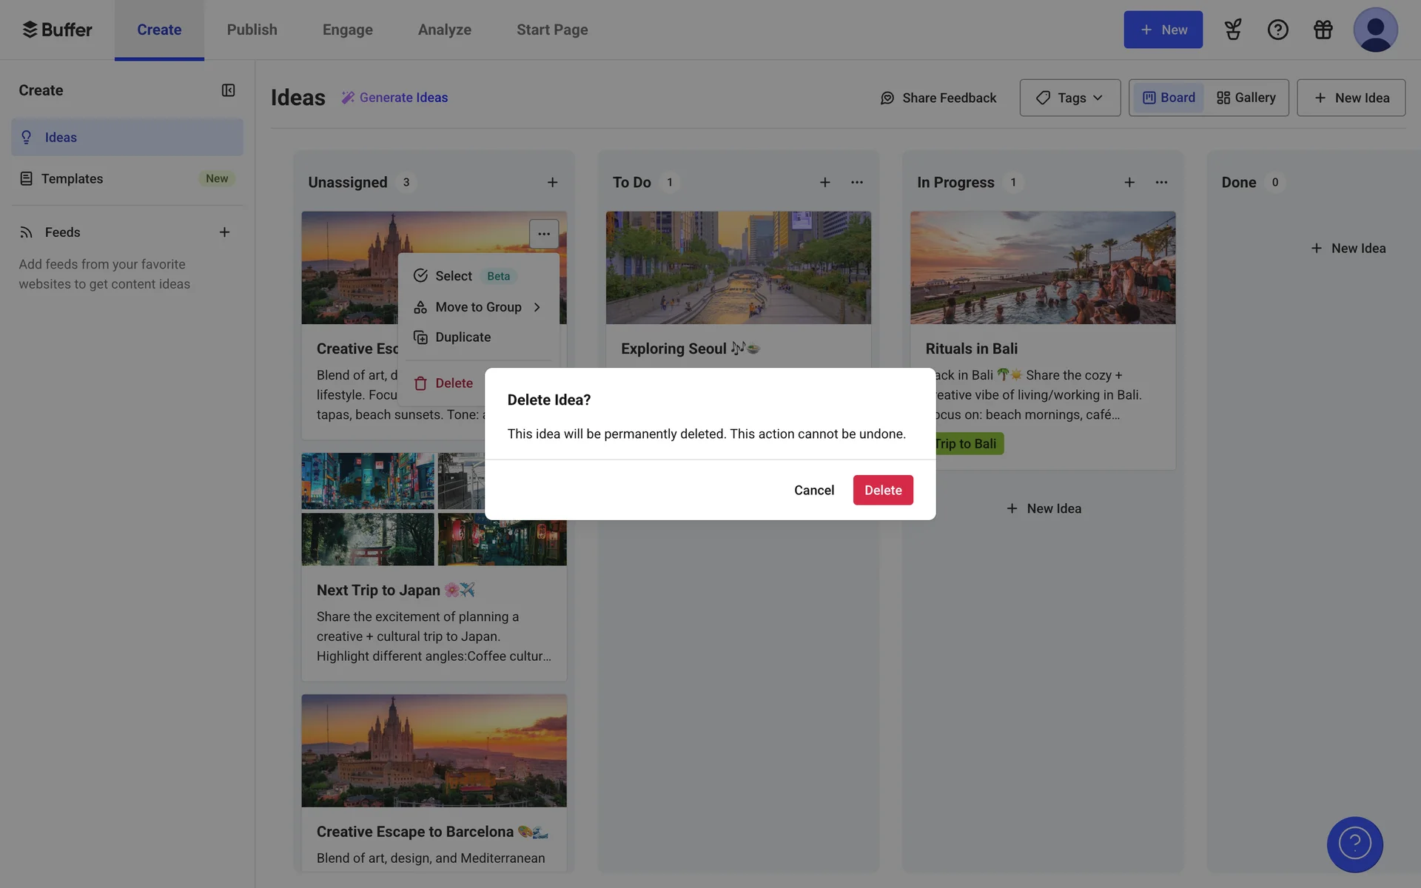Switch to Gallery view
The width and height of the screenshot is (1421, 888).
pyautogui.click(x=1246, y=98)
